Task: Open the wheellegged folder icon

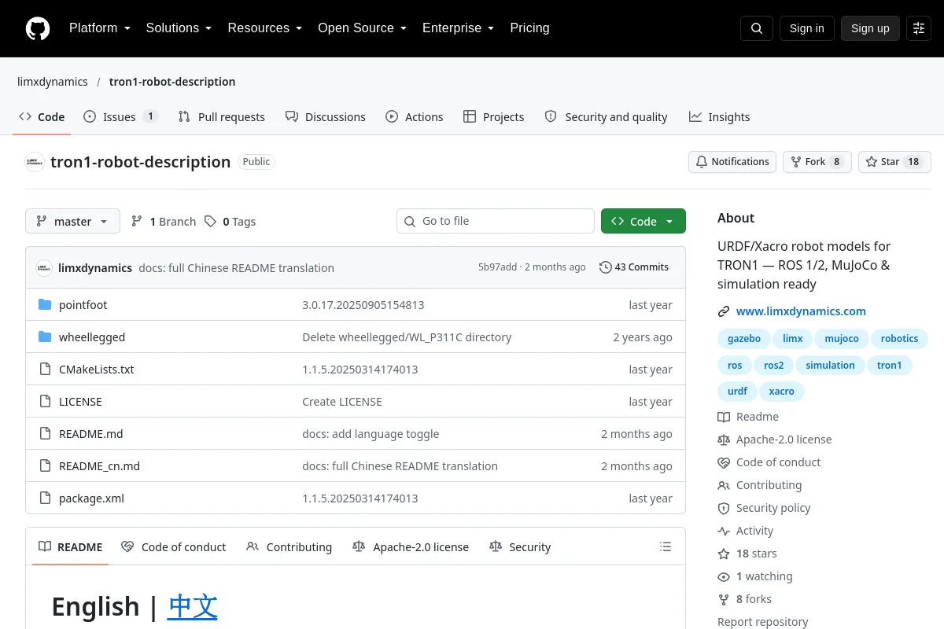Action: point(45,337)
